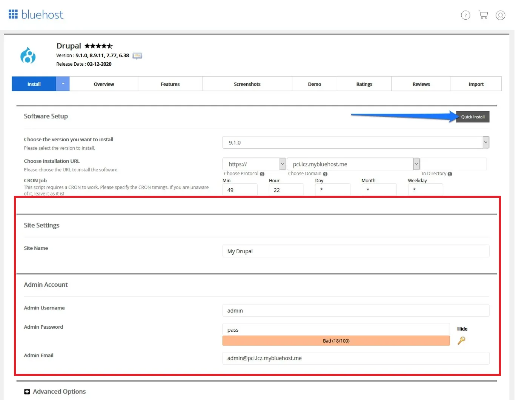Click the Release Date 02-12-2020 text
Screen dimensions: 516x400
point(84,64)
